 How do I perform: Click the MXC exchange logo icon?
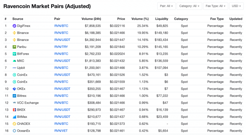click(14, 61)
